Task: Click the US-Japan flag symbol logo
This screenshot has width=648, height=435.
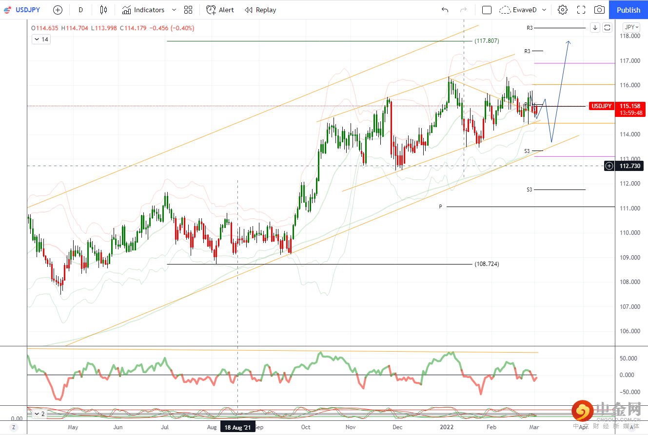Action: point(8,10)
